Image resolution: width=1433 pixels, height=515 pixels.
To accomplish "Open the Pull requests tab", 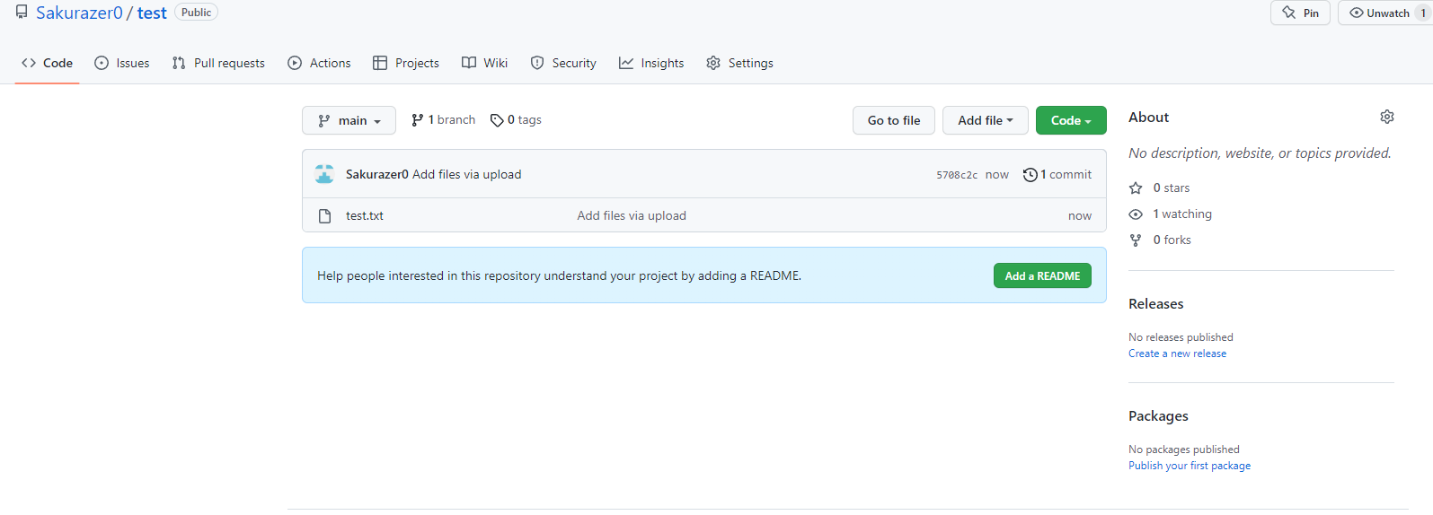I will pos(218,63).
